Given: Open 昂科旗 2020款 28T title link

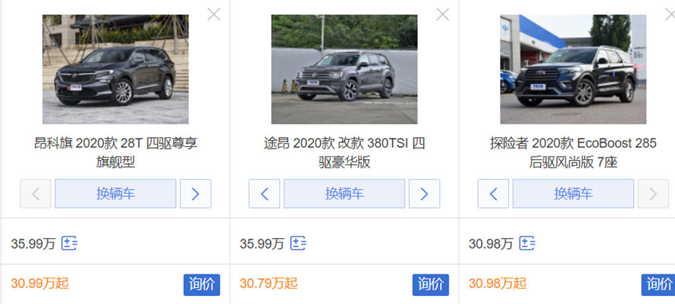Looking at the screenshot, I should (115, 153).
